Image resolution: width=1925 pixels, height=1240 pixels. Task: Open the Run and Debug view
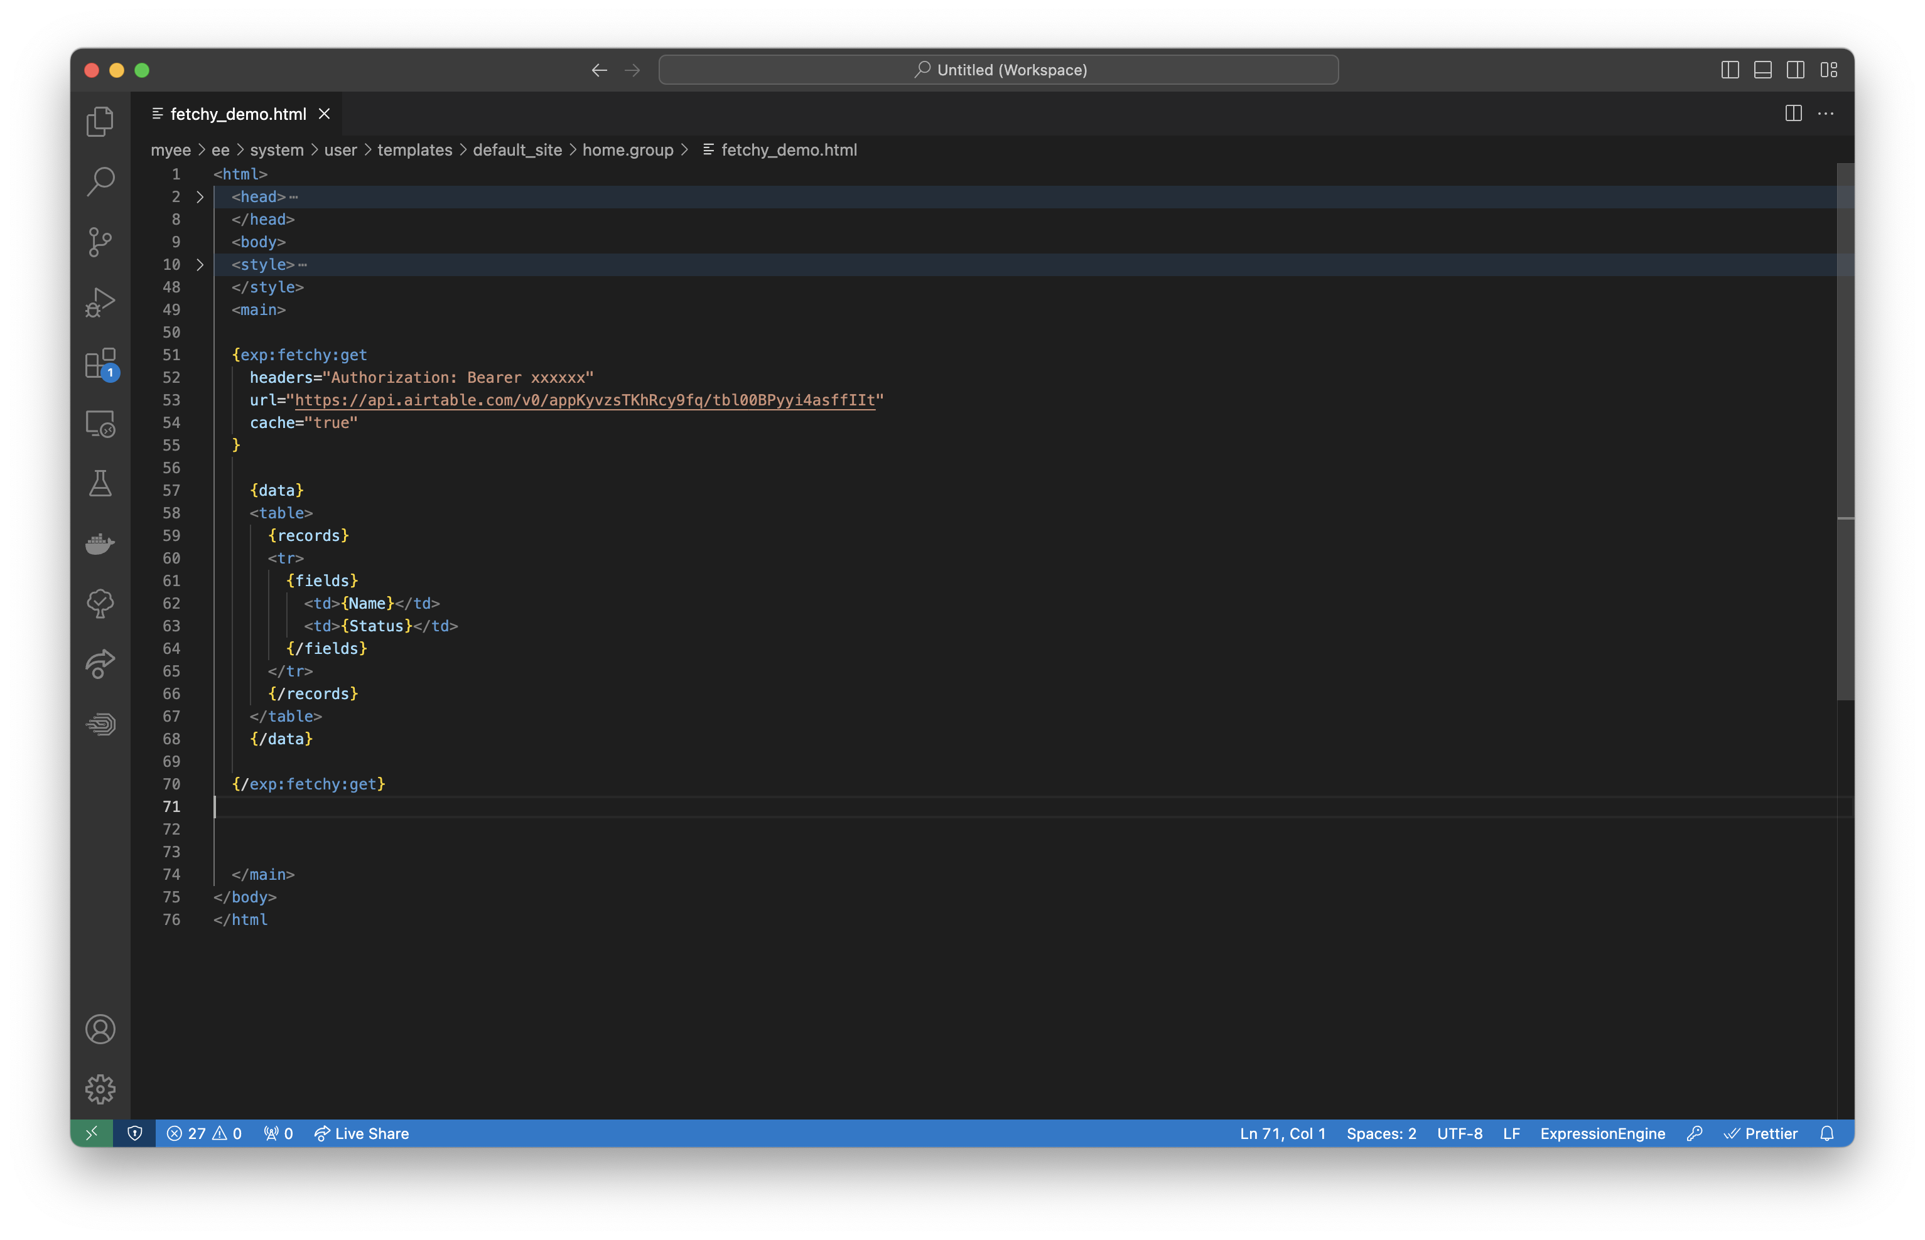pos(100,302)
